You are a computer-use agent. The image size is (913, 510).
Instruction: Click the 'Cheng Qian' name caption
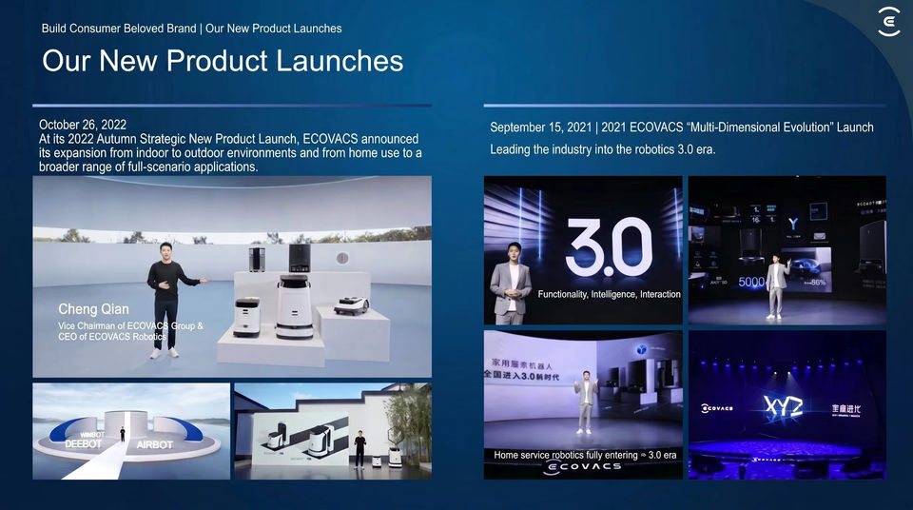coord(94,309)
